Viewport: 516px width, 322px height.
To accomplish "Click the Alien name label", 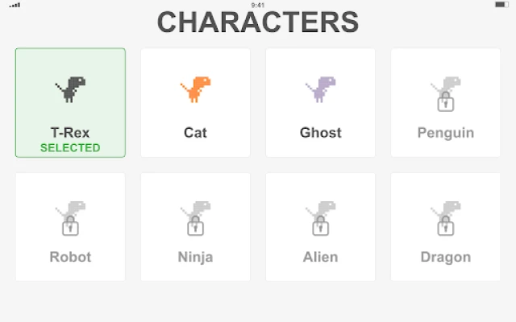I will (x=320, y=258).
